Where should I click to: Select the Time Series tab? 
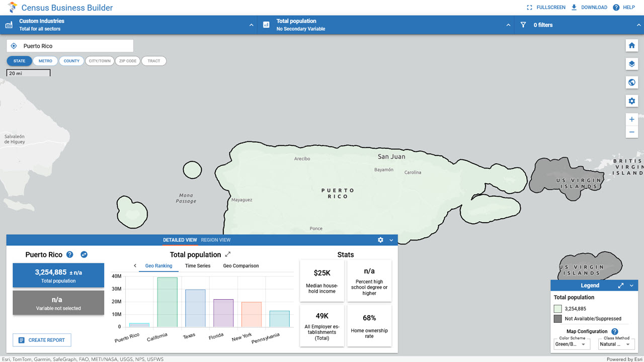pos(198,265)
